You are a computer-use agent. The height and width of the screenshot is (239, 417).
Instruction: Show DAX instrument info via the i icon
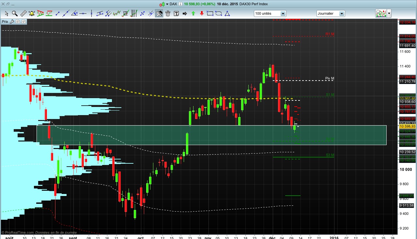pos(181,4)
